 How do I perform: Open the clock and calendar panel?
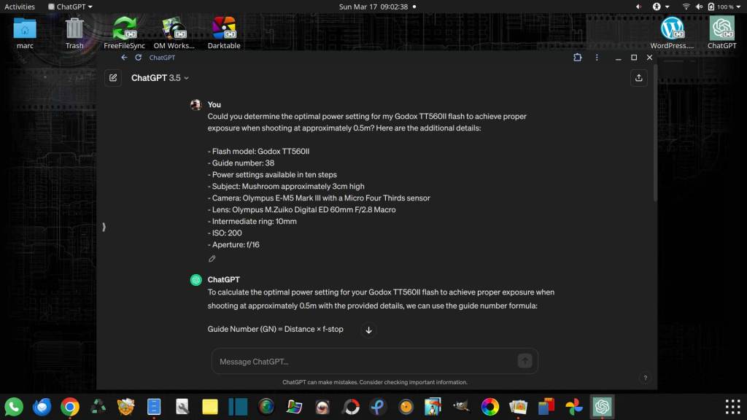(373, 7)
